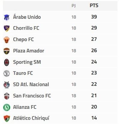Click Árabe Unido's 39 points value
This screenshot has height=124, width=119.
click(x=94, y=17)
